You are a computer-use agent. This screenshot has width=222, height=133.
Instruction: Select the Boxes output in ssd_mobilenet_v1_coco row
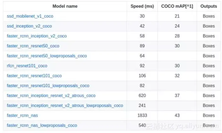(x=208, y=16)
